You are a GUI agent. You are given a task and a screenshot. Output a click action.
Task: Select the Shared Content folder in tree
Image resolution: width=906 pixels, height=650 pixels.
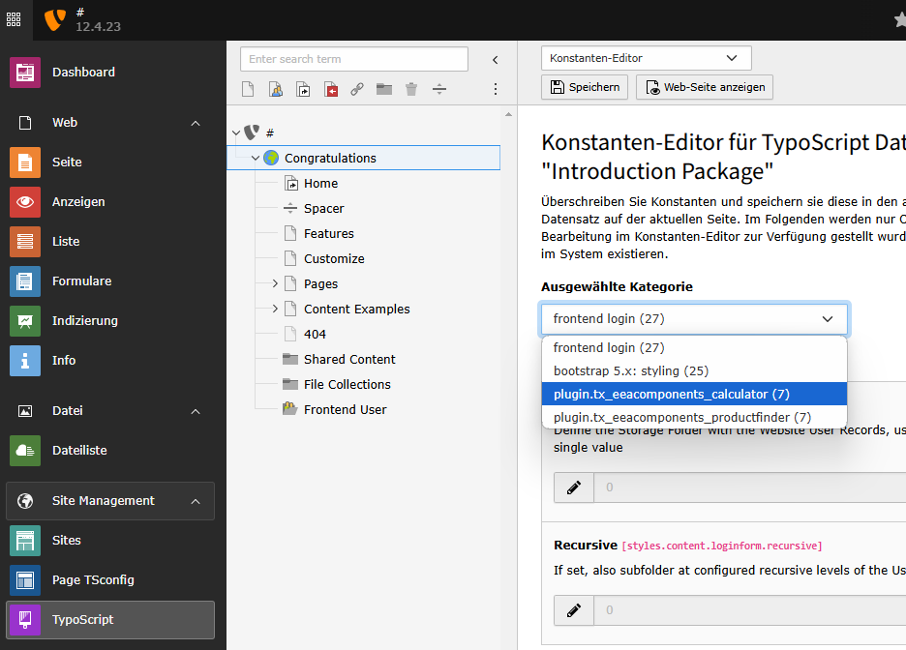pyautogui.click(x=349, y=359)
